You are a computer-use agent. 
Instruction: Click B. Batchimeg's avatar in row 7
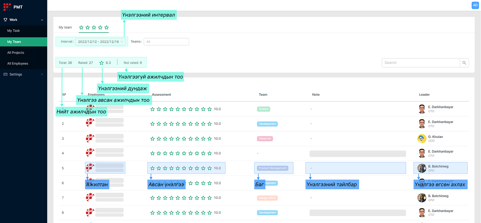[421, 198]
